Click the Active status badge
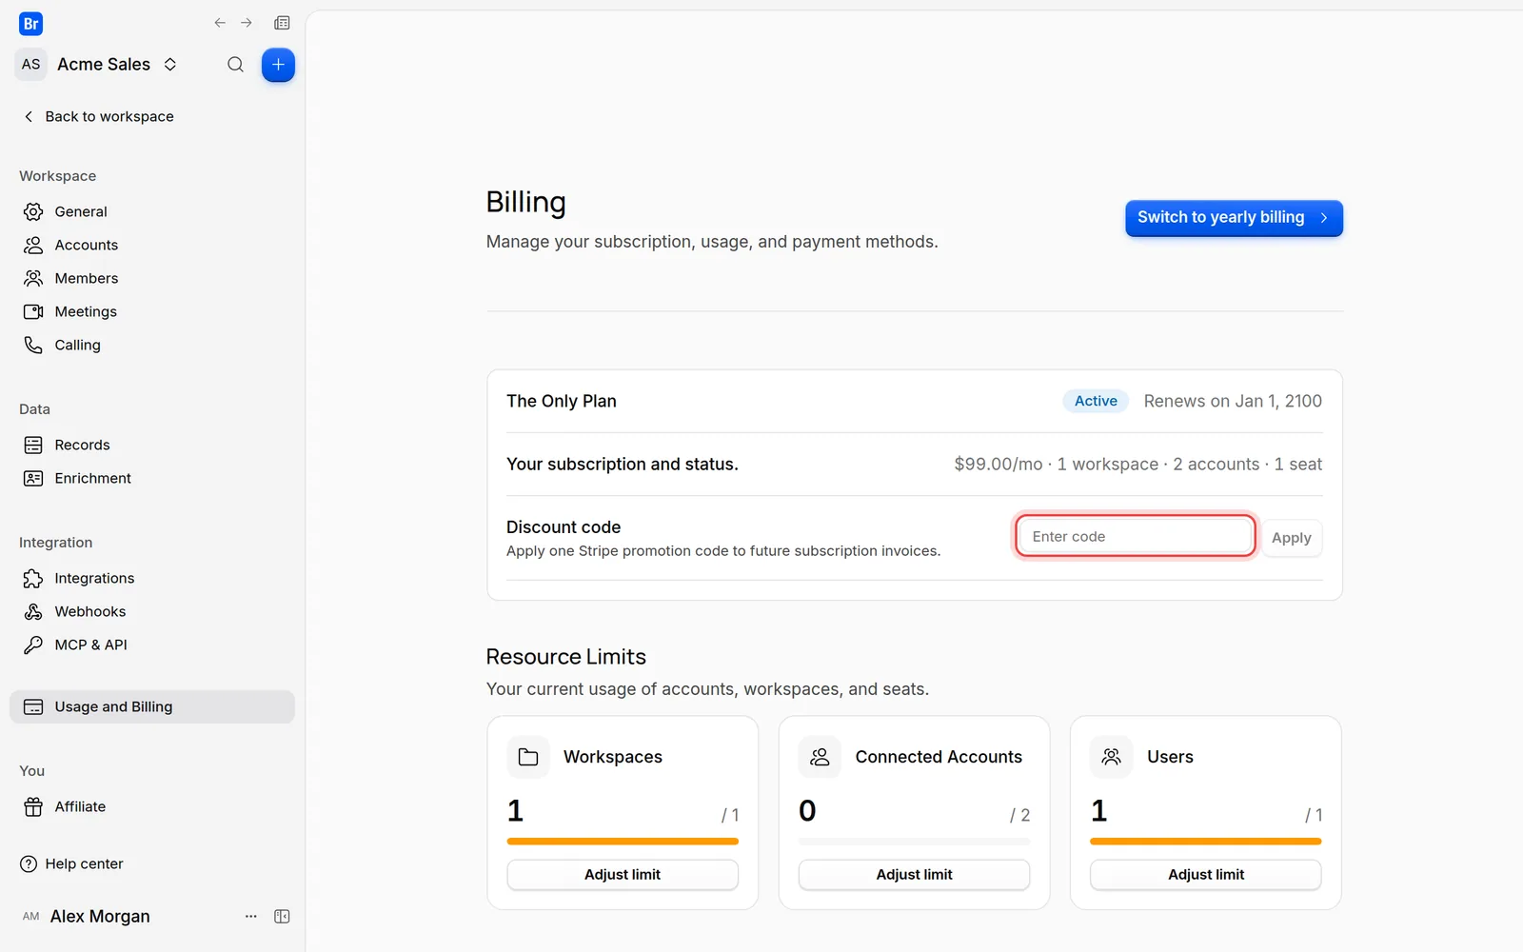1523x952 pixels. click(x=1096, y=401)
